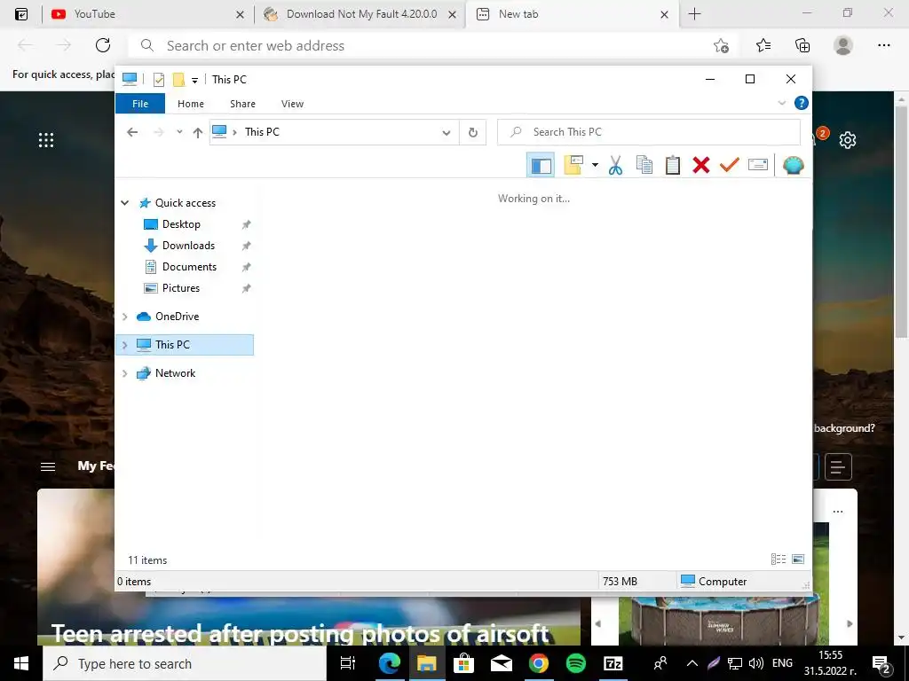Close the YouTube browser tab

(240, 14)
